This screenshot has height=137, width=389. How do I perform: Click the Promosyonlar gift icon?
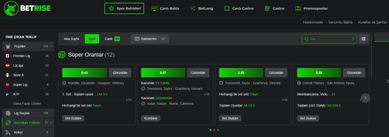click(x=298, y=8)
